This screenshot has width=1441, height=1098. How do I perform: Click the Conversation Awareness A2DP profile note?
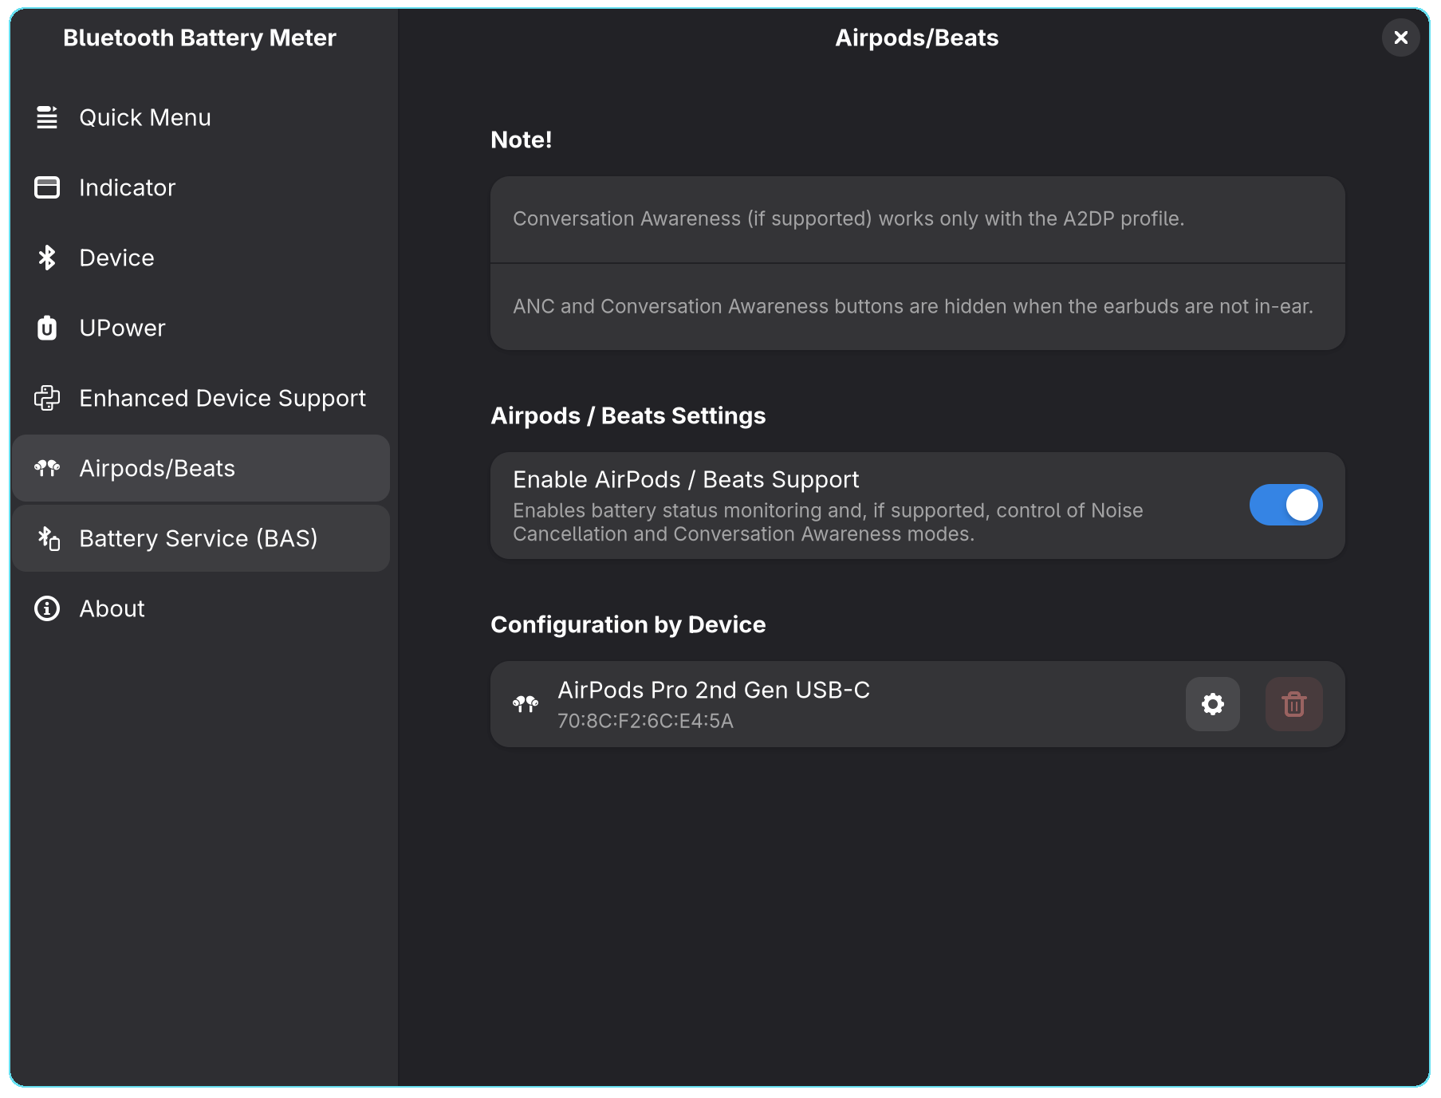coord(848,218)
